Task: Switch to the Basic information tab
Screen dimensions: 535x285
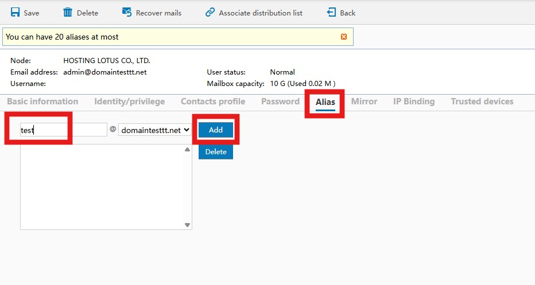Action: (42, 101)
